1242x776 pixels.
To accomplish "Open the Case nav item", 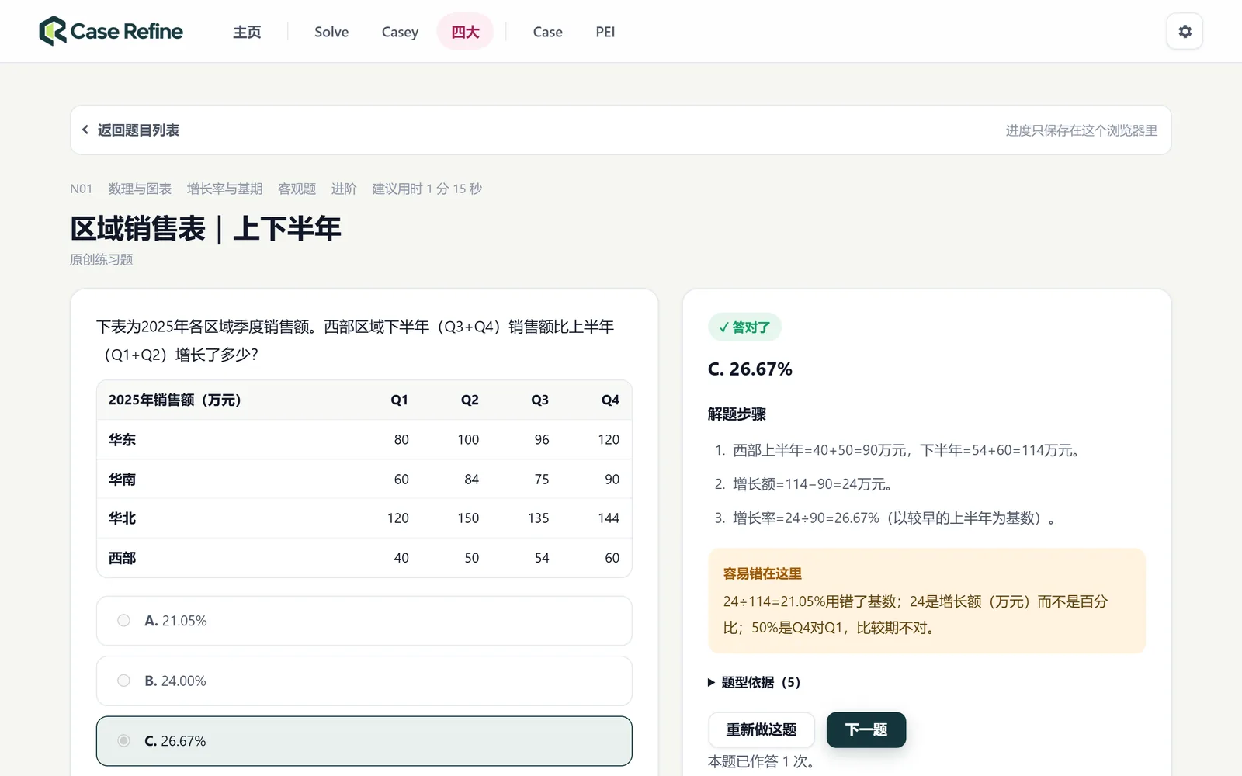I will pos(547,32).
